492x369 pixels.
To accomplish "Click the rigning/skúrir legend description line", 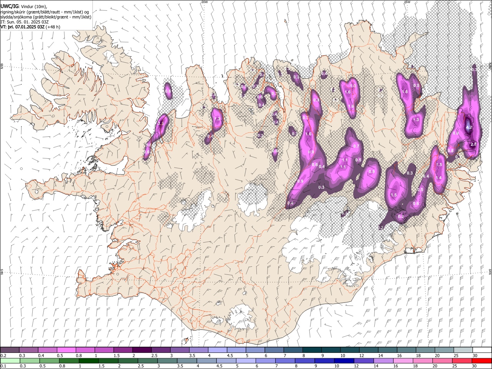I will coord(45,12).
